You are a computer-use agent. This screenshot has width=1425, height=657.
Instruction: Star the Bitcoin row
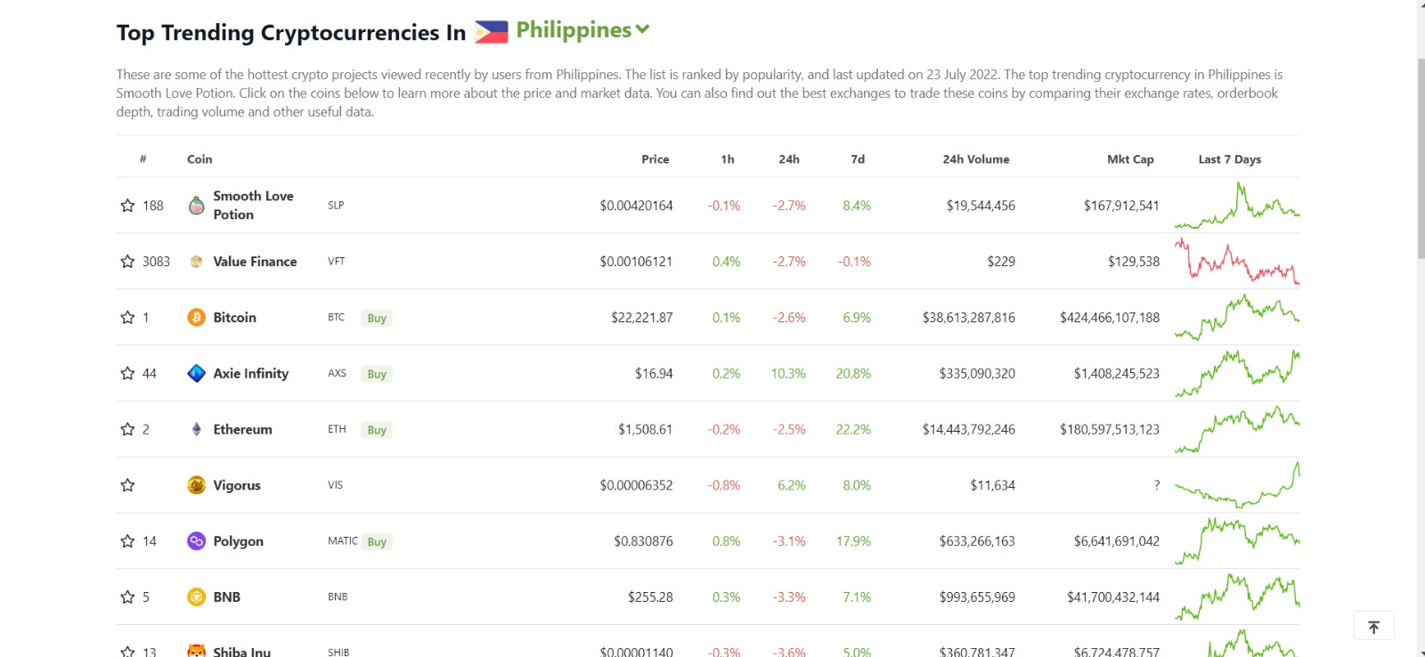pos(127,318)
